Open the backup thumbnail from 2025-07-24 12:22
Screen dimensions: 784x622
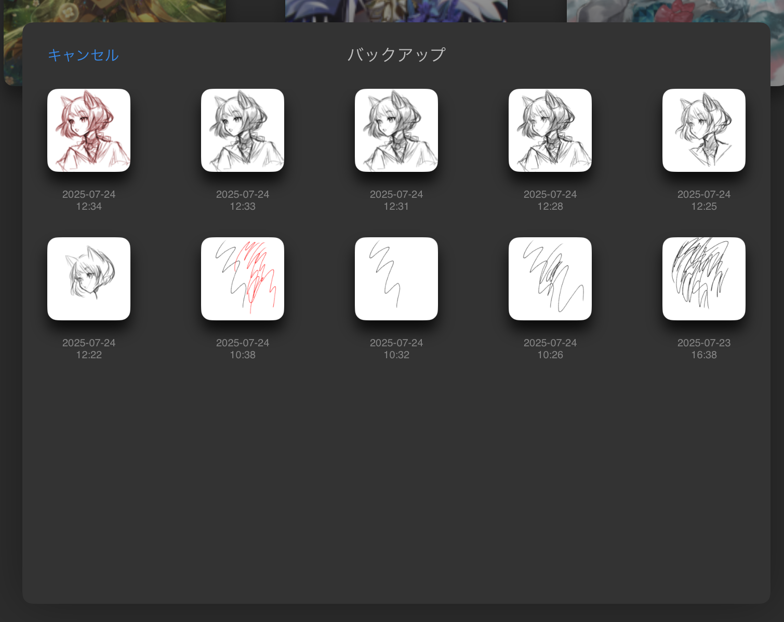(89, 279)
